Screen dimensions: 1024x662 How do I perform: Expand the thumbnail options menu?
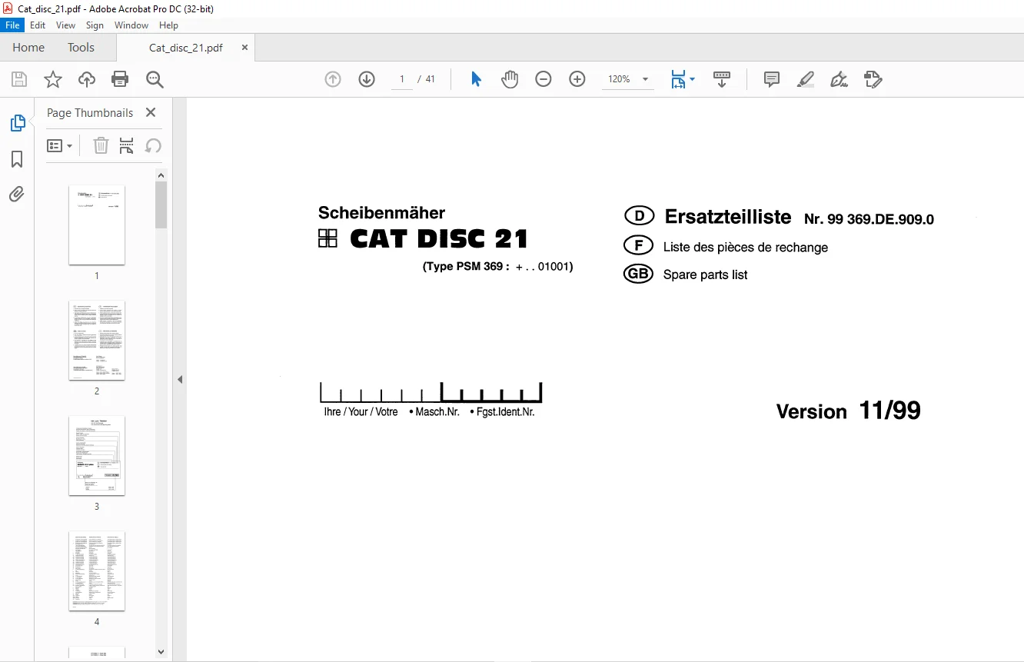(x=60, y=145)
